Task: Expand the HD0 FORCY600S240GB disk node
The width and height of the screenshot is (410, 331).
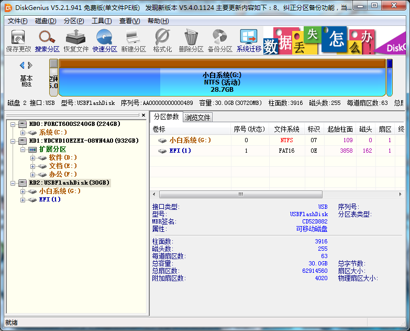Action: [x=14, y=124]
